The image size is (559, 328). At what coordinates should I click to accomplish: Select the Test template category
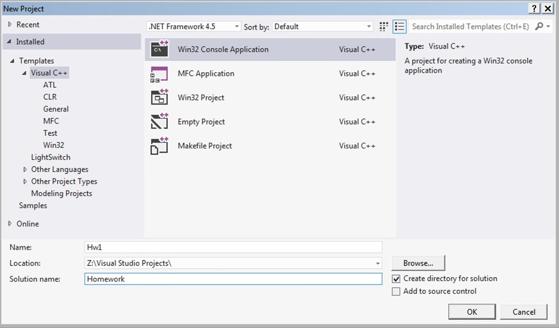(50, 133)
